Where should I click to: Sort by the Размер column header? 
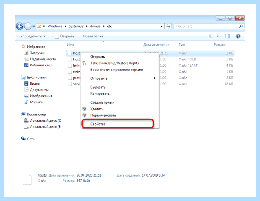tap(220, 44)
